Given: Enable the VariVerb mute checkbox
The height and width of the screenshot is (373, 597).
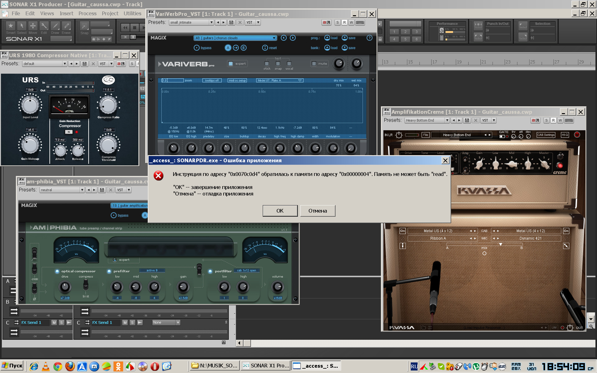Looking at the screenshot, I should (x=314, y=64).
